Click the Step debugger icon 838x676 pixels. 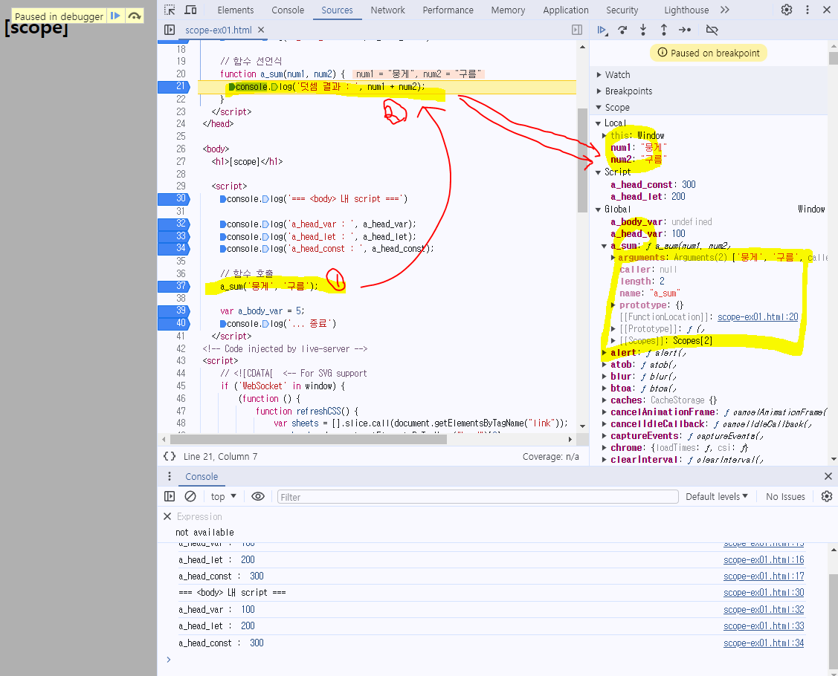(685, 30)
